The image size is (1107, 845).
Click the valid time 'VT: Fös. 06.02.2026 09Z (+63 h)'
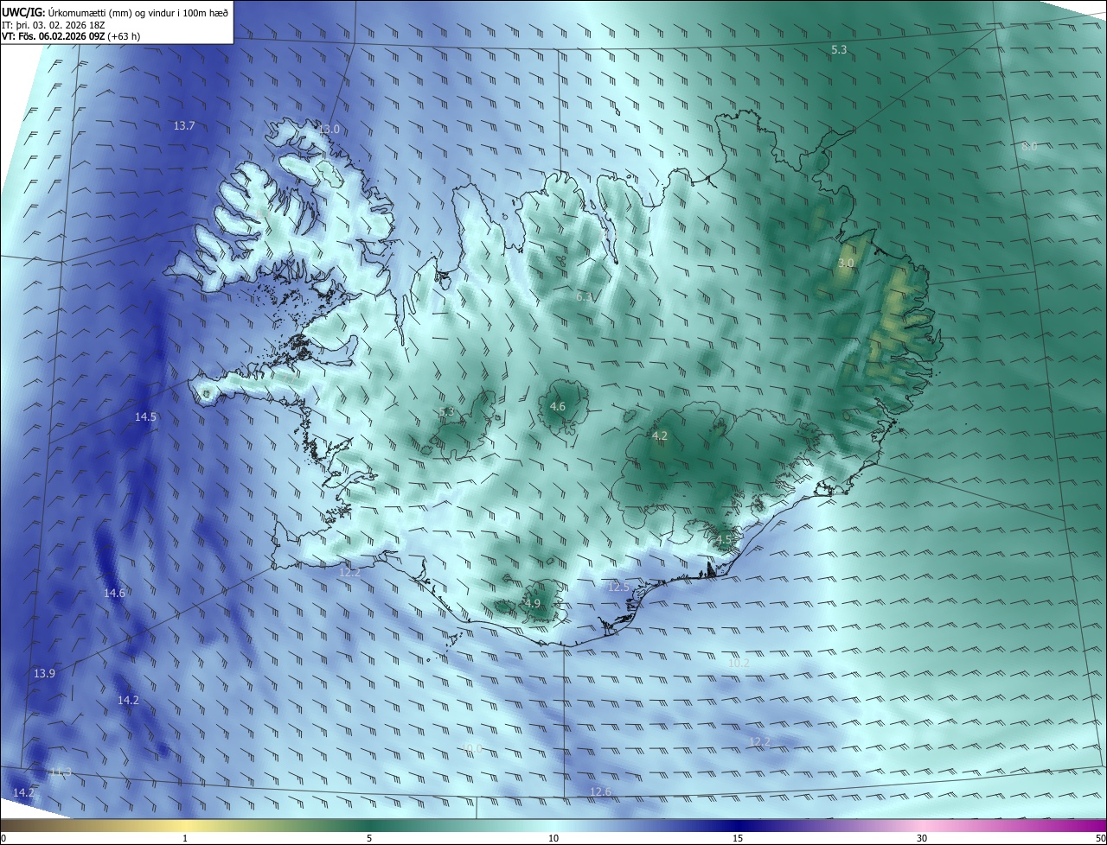(72, 37)
